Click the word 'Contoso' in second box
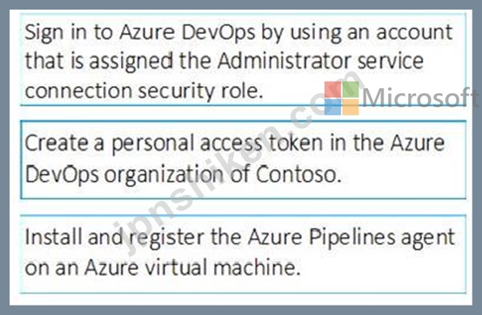 [x=296, y=174]
